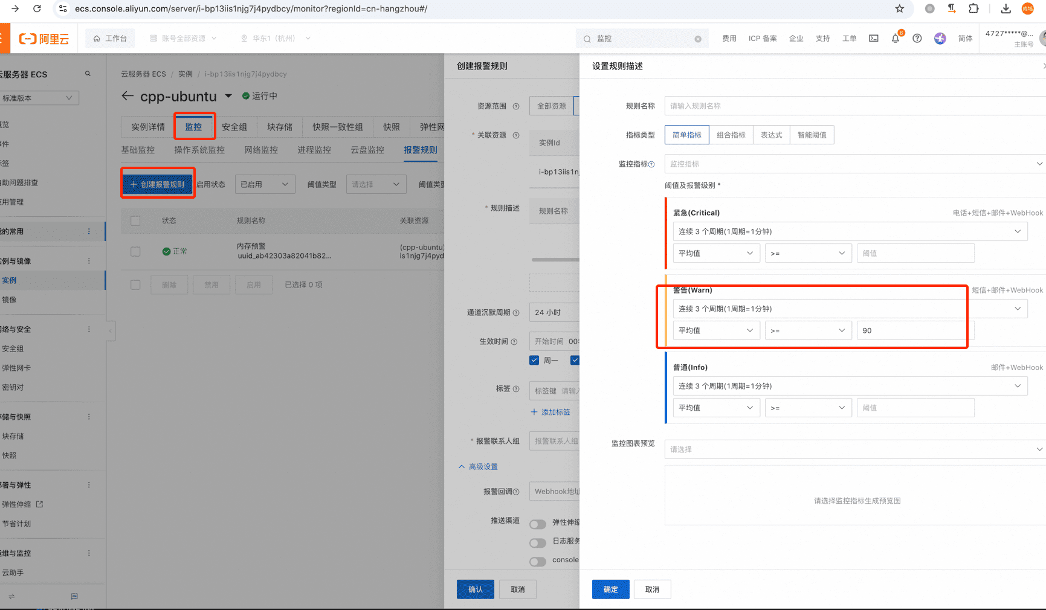The width and height of the screenshot is (1046, 610).
Task: Click the back arrow beside cpp-ubuntu
Action: point(128,96)
